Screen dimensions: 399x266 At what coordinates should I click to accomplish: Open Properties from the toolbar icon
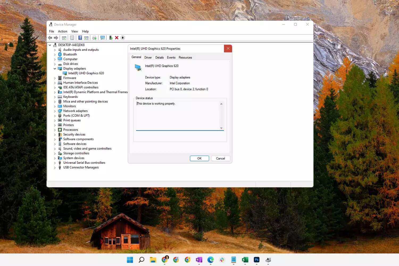[72, 38]
